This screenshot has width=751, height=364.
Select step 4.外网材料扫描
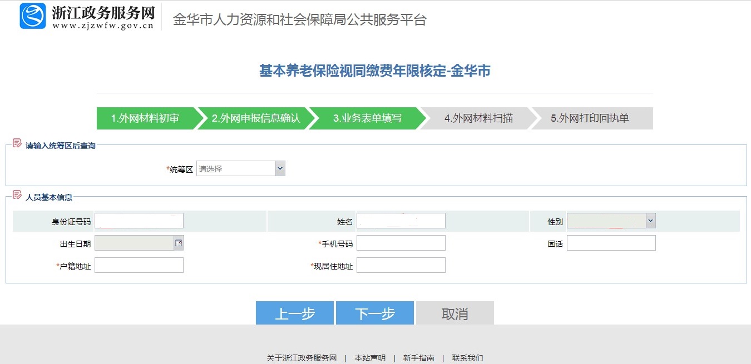pyautogui.click(x=478, y=118)
